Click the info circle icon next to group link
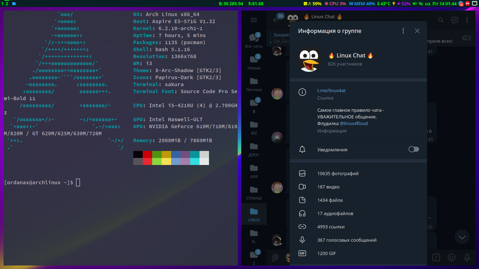Image resolution: width=479 pixels, height=269 pixels. coord(302,92)
